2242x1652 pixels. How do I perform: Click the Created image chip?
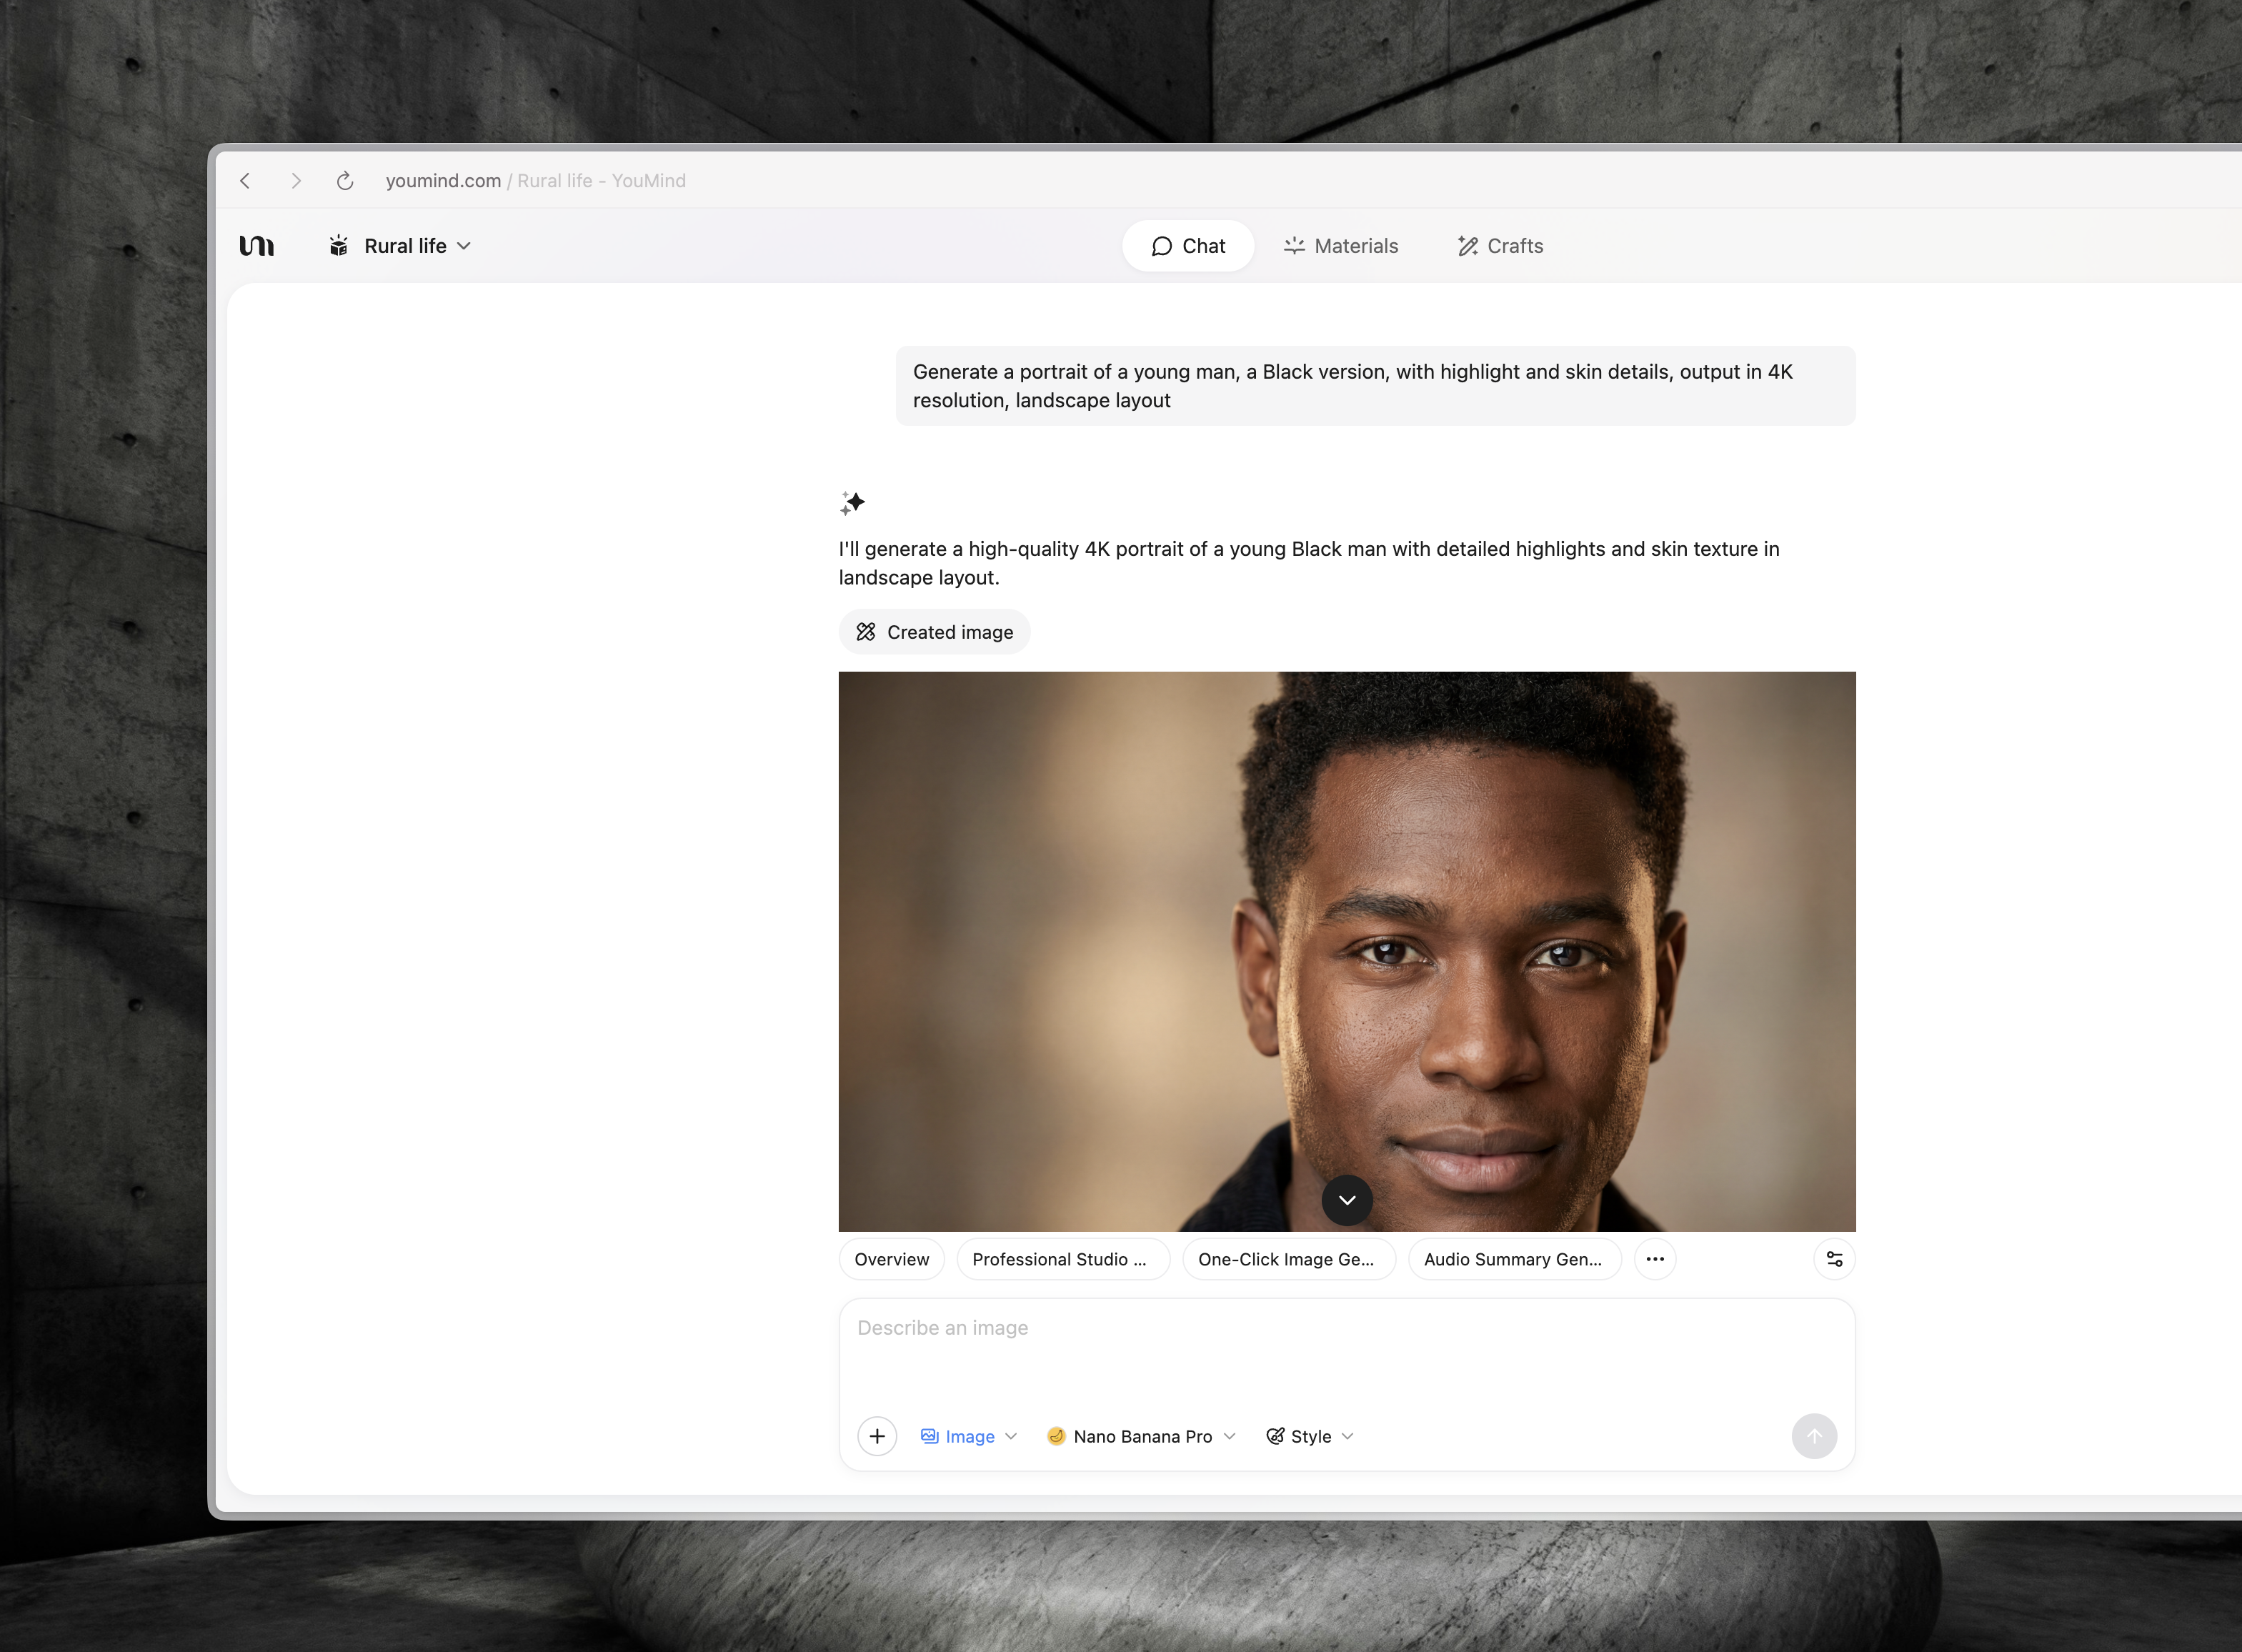[x=934, y=632]
